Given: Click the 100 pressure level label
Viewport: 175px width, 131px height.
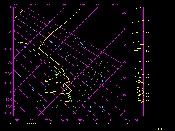Looking at the screenshot, I should pos(9,7).
